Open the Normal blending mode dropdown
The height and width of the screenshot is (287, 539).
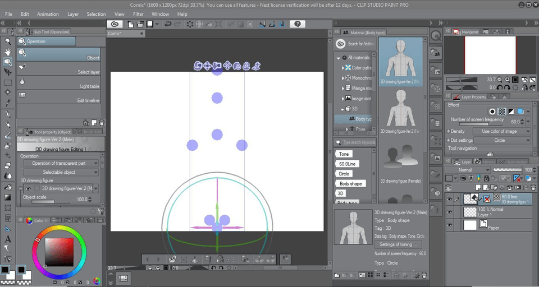pyautogui.click(x=467, y=170)
